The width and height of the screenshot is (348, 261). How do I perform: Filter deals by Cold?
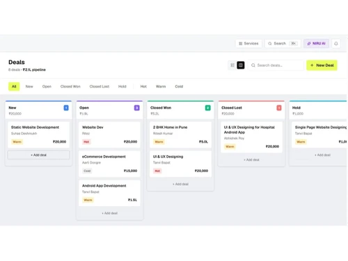179,86
